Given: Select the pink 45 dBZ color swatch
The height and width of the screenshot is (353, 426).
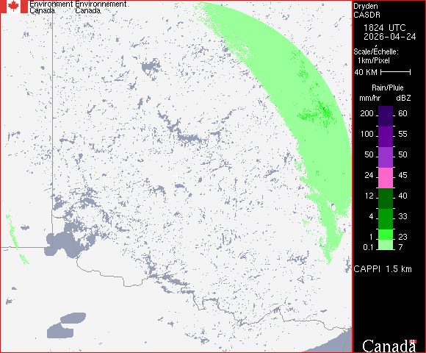Looking at the screenshot, I should pyautogui.click(x=386, y=178).
